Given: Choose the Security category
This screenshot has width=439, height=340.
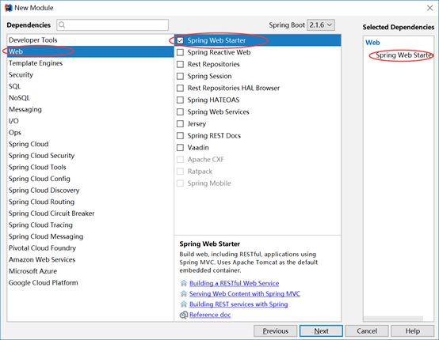Looking at the screenshot, I should click(x=90, y=75).
